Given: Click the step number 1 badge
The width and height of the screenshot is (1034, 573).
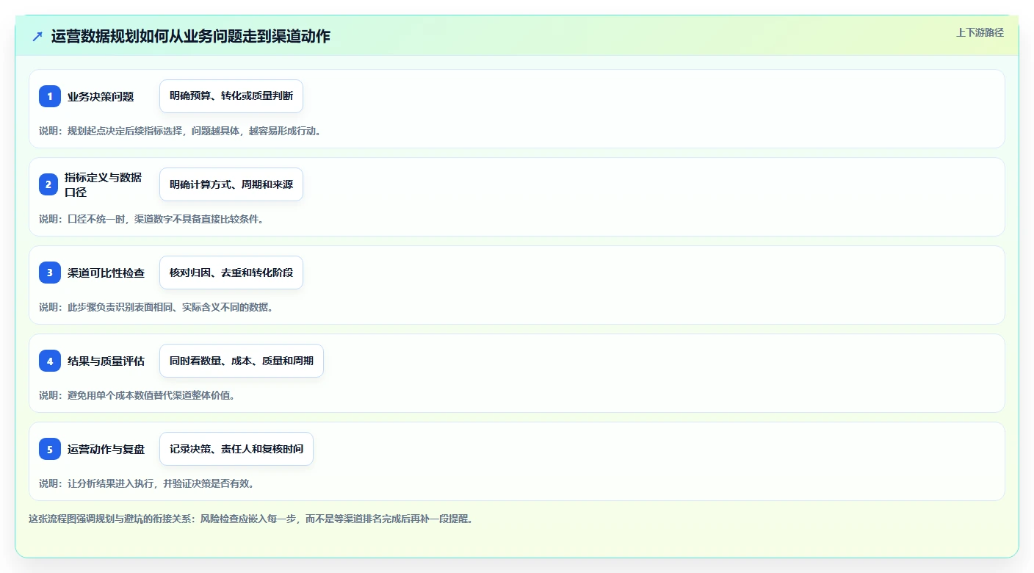Looking at the screenshot, I should pyautogui.click(x=50, y=96).
